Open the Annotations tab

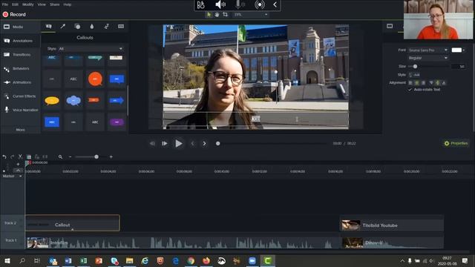pos(20,41)
